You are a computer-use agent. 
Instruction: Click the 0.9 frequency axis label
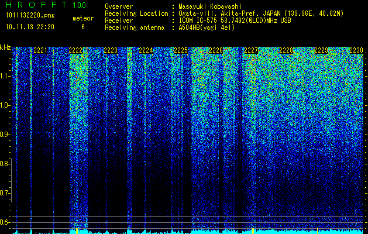[4, 135]
